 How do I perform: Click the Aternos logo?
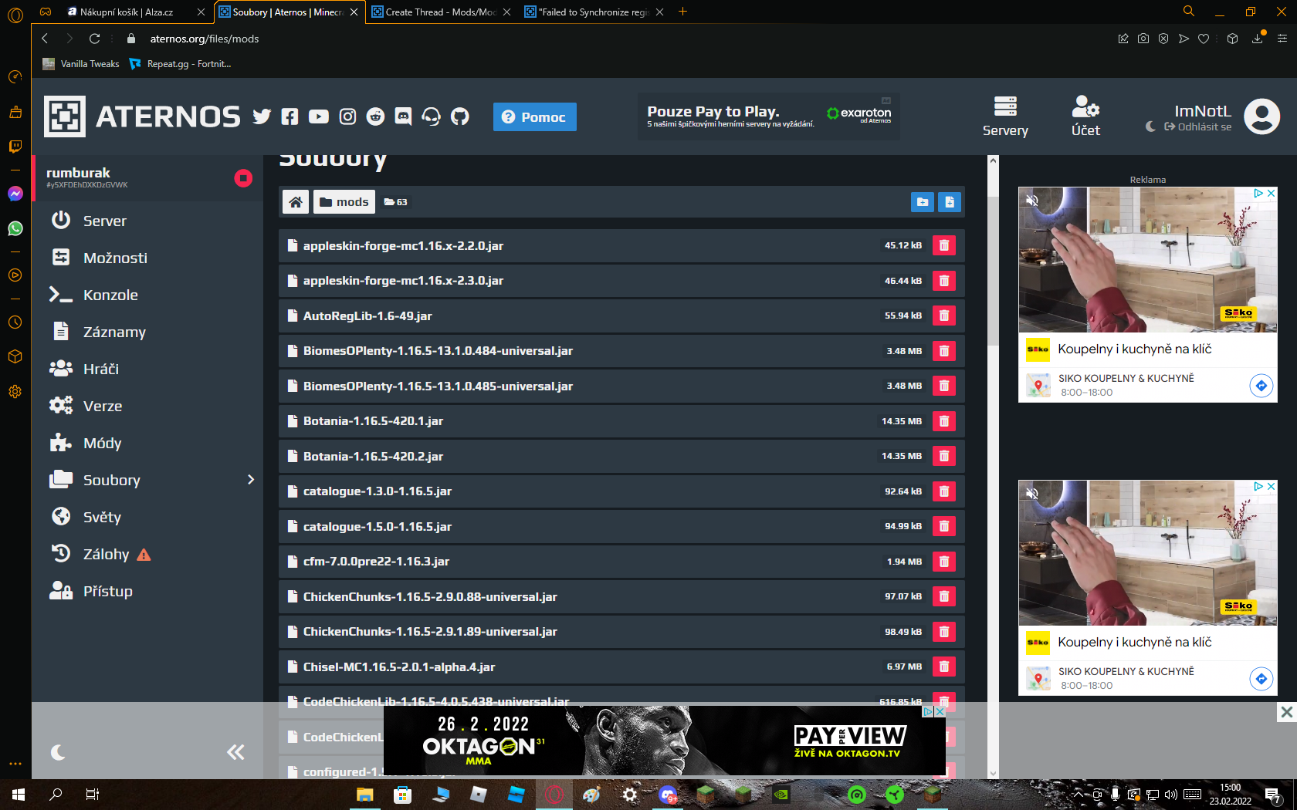pos(142,116)
